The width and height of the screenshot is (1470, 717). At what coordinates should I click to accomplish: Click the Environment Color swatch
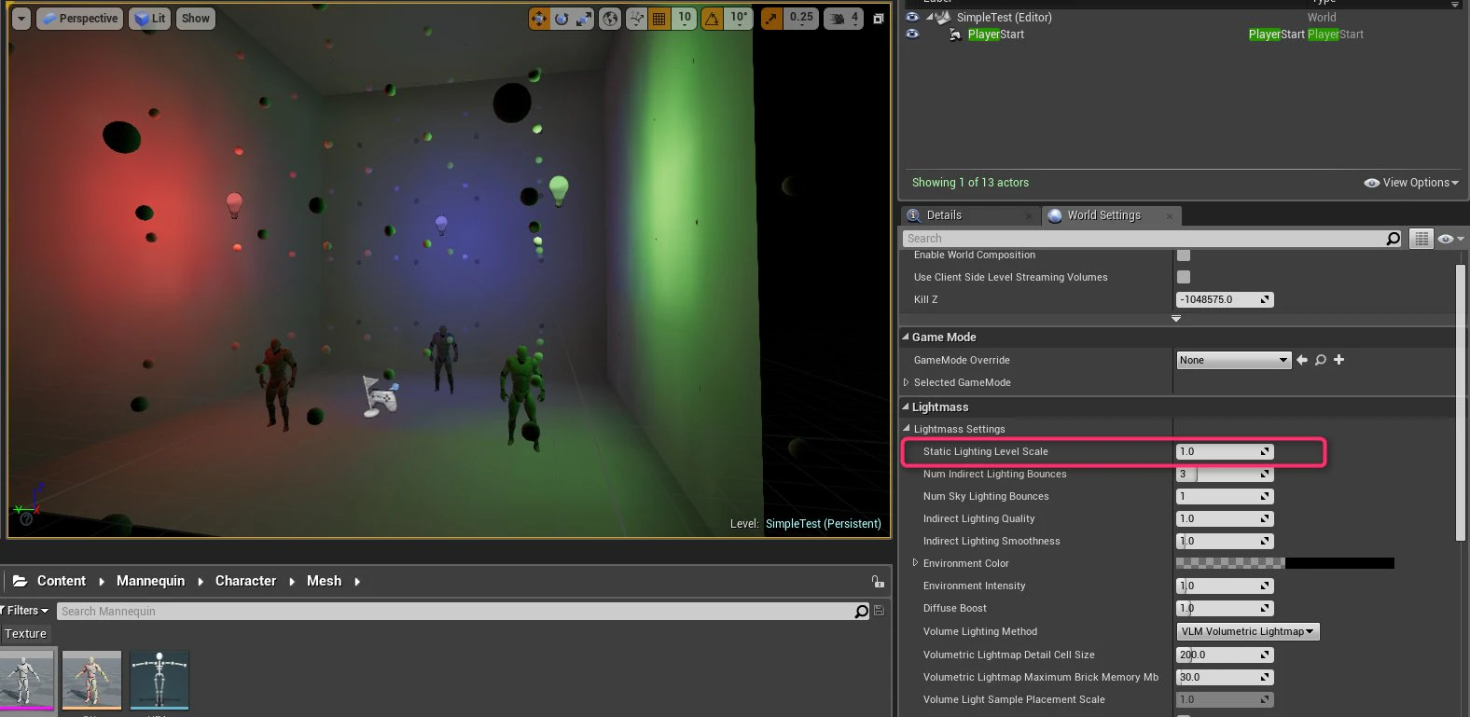tap(1285, 563)
